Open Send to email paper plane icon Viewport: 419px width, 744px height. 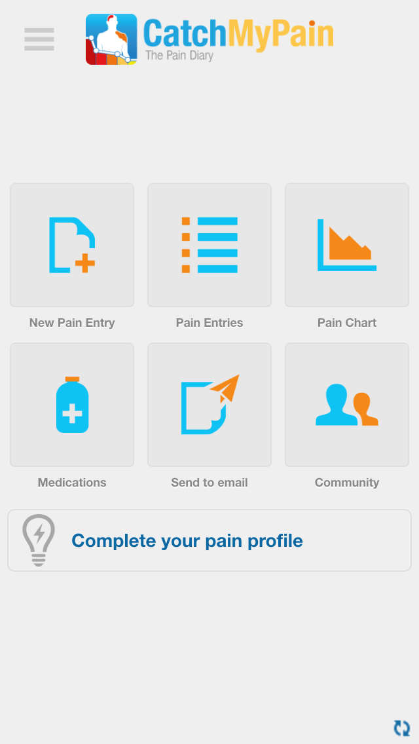click(x=209, y=404)
